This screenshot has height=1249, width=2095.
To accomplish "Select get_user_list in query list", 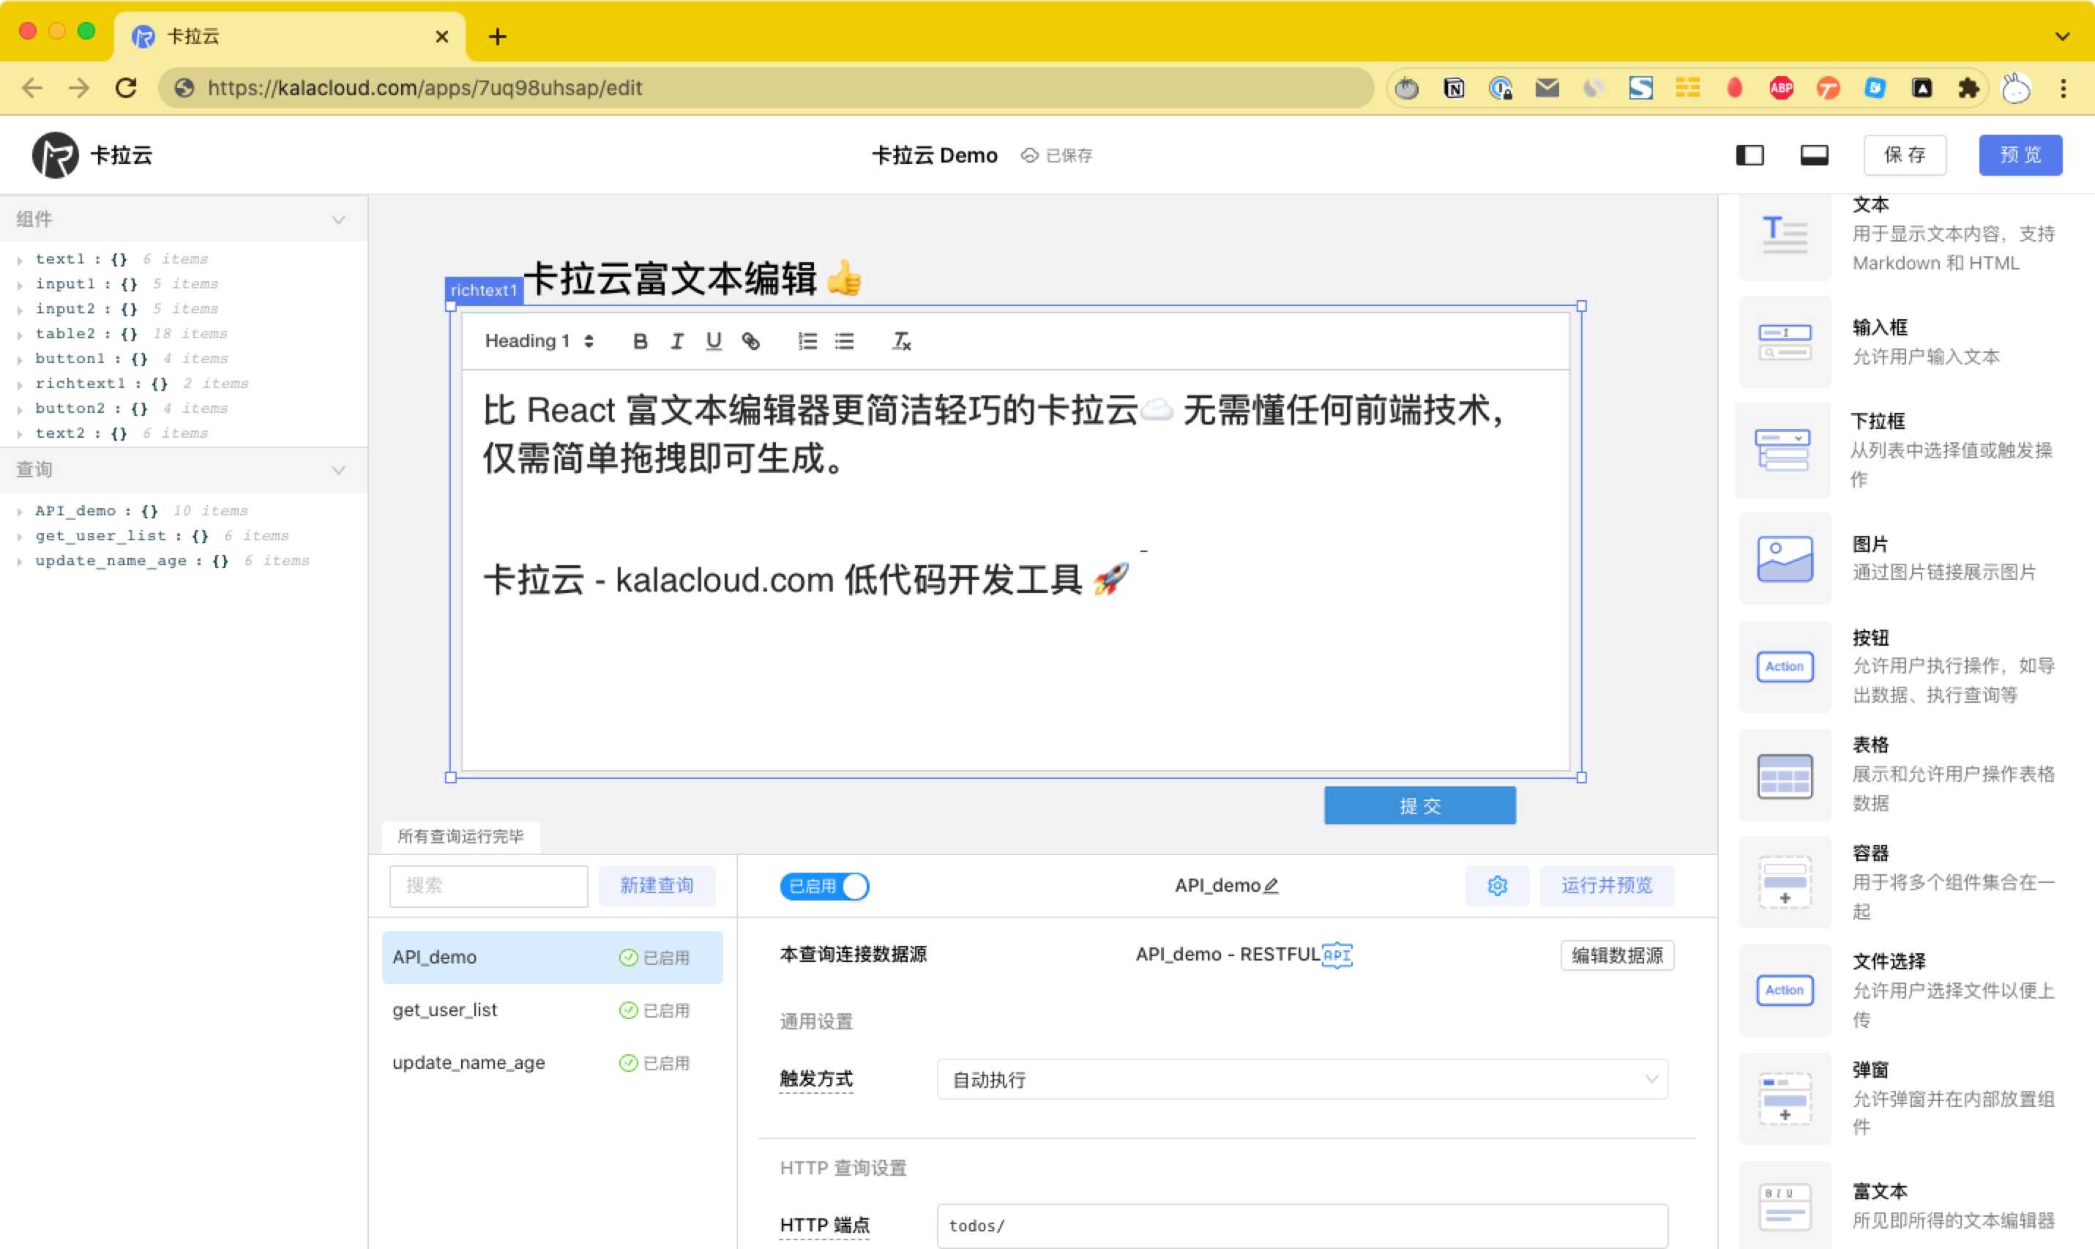I will click(x=552, y=1010).
